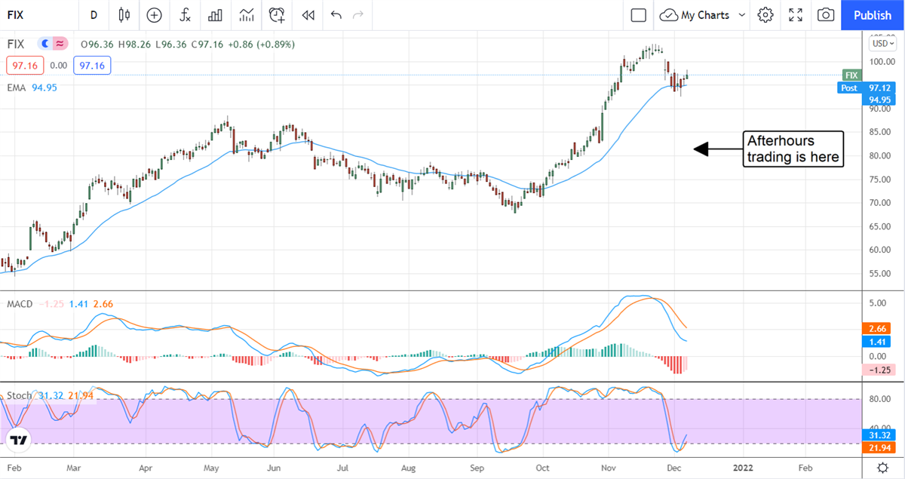Expand the My Charts dropdown arrow
Viewport: 905px width, 479px height.
click(x=742, y=15)
